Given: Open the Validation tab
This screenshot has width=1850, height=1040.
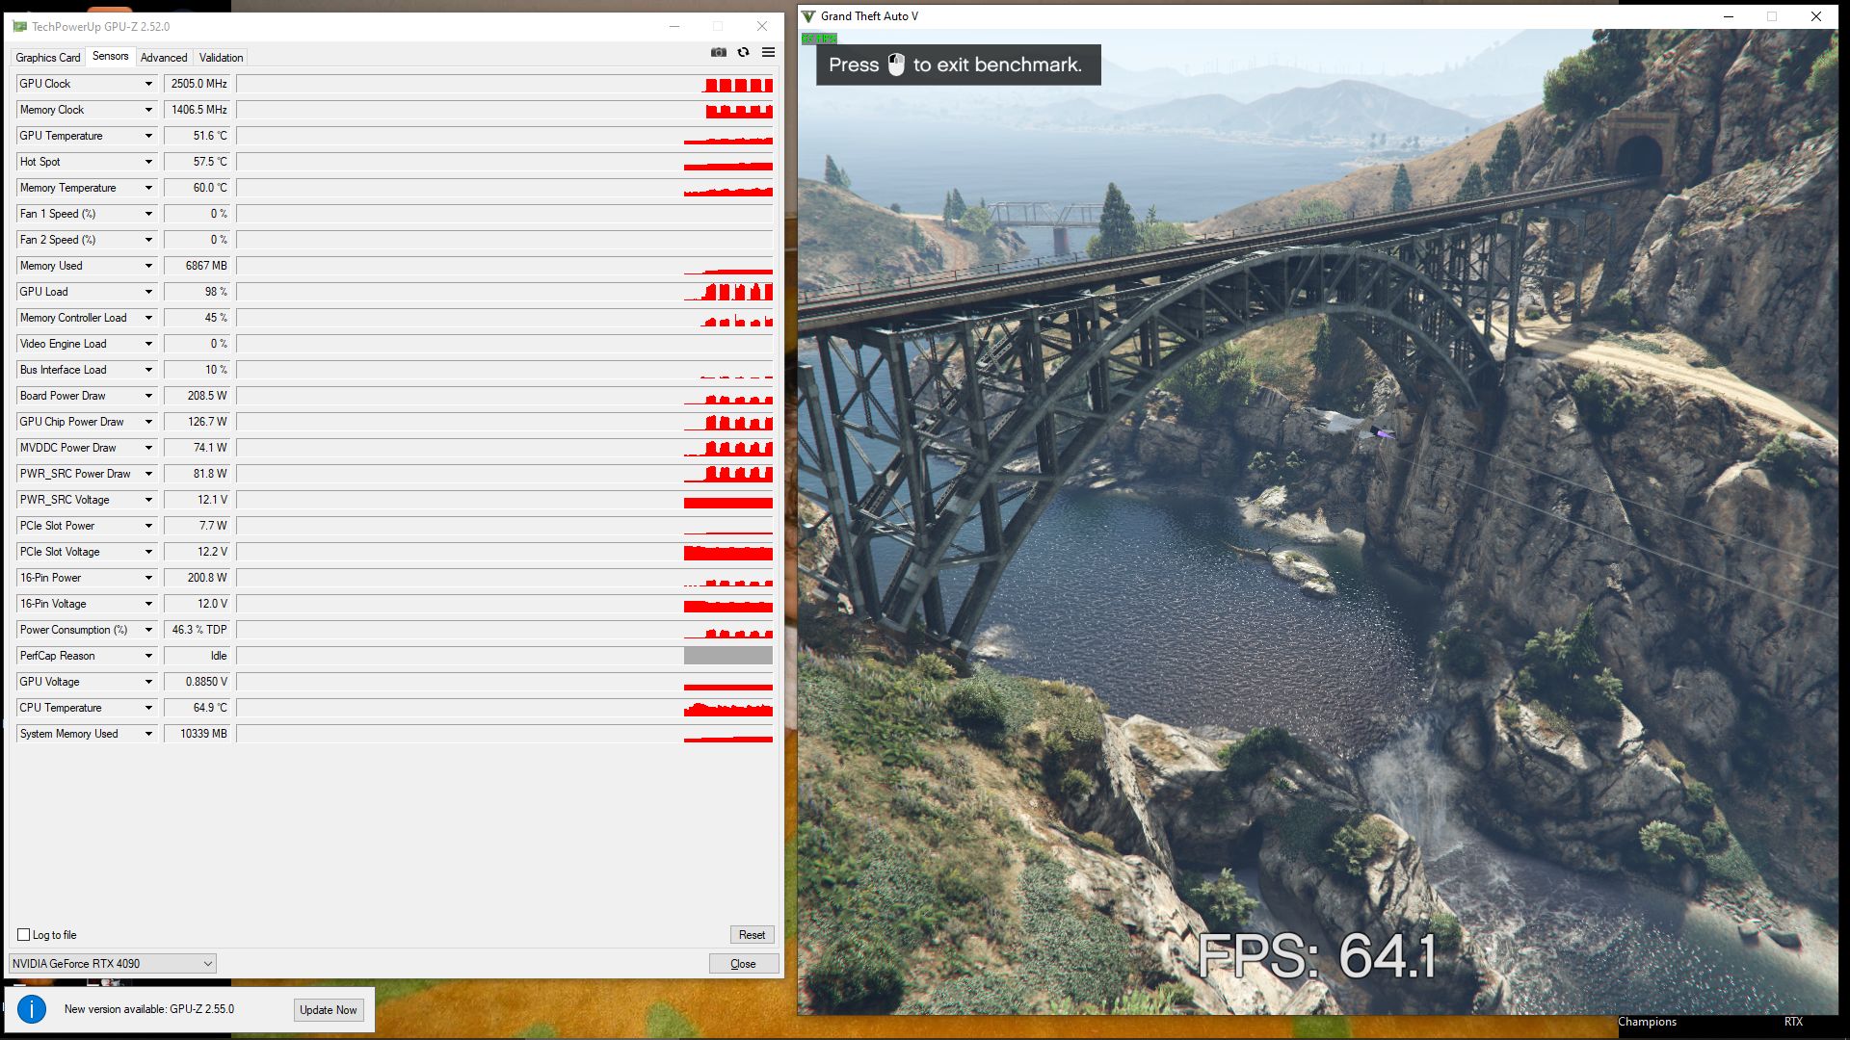Looking at the screenshot, I should coord(221,58).
